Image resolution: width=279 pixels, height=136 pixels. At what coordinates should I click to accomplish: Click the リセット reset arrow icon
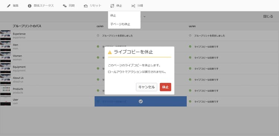(86, 6)
